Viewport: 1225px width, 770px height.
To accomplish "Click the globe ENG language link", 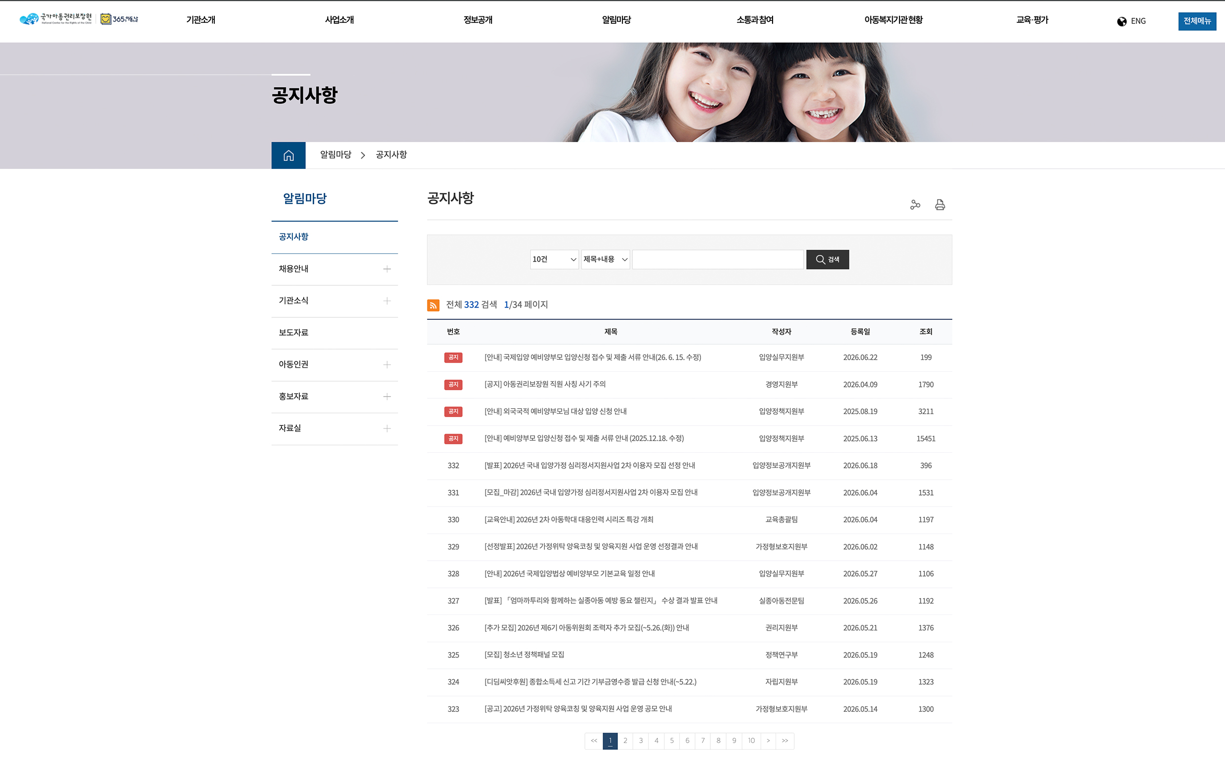I will tap(1131, 21).
